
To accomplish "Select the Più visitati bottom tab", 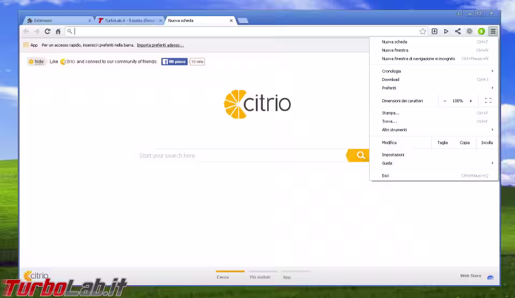I will click(260, 277).
